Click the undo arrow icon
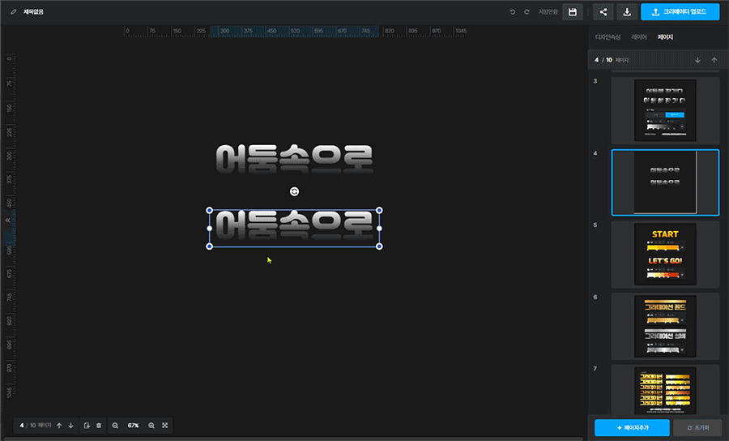The width and height of the screenshot is (729, 441). pos(512,12)
